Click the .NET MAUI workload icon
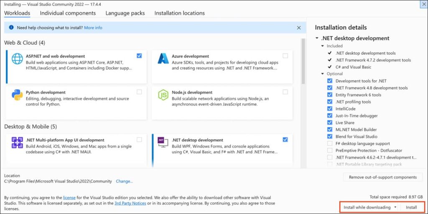 17,143
